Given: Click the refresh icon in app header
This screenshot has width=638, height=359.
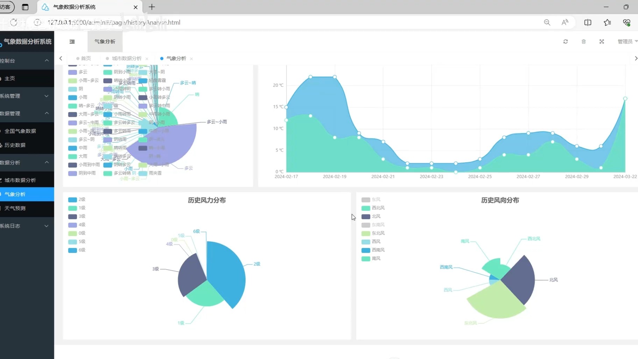Looking at the screenshot, I should click(565, 42).
